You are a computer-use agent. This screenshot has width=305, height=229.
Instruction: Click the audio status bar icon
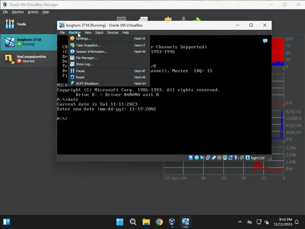[x=202, y=158]
